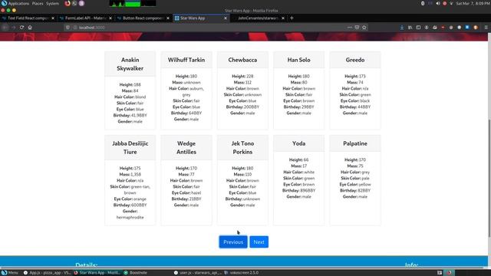
Task: Open the Firefox hamburger menu
Action: click(486, 28)
